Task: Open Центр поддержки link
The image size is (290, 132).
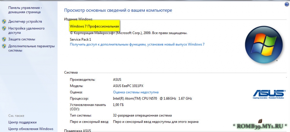Action: [x=22, y=122]
